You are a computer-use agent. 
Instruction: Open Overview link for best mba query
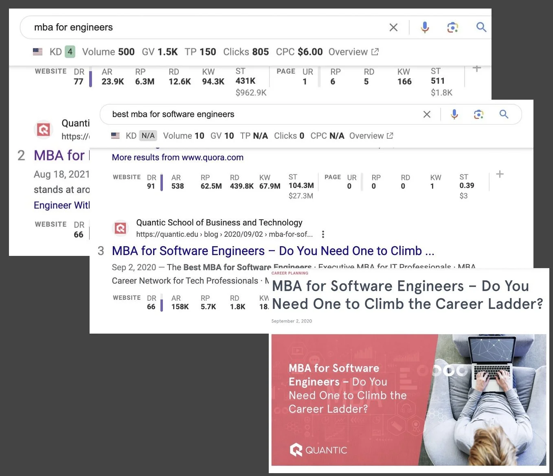tap(371, 135)
